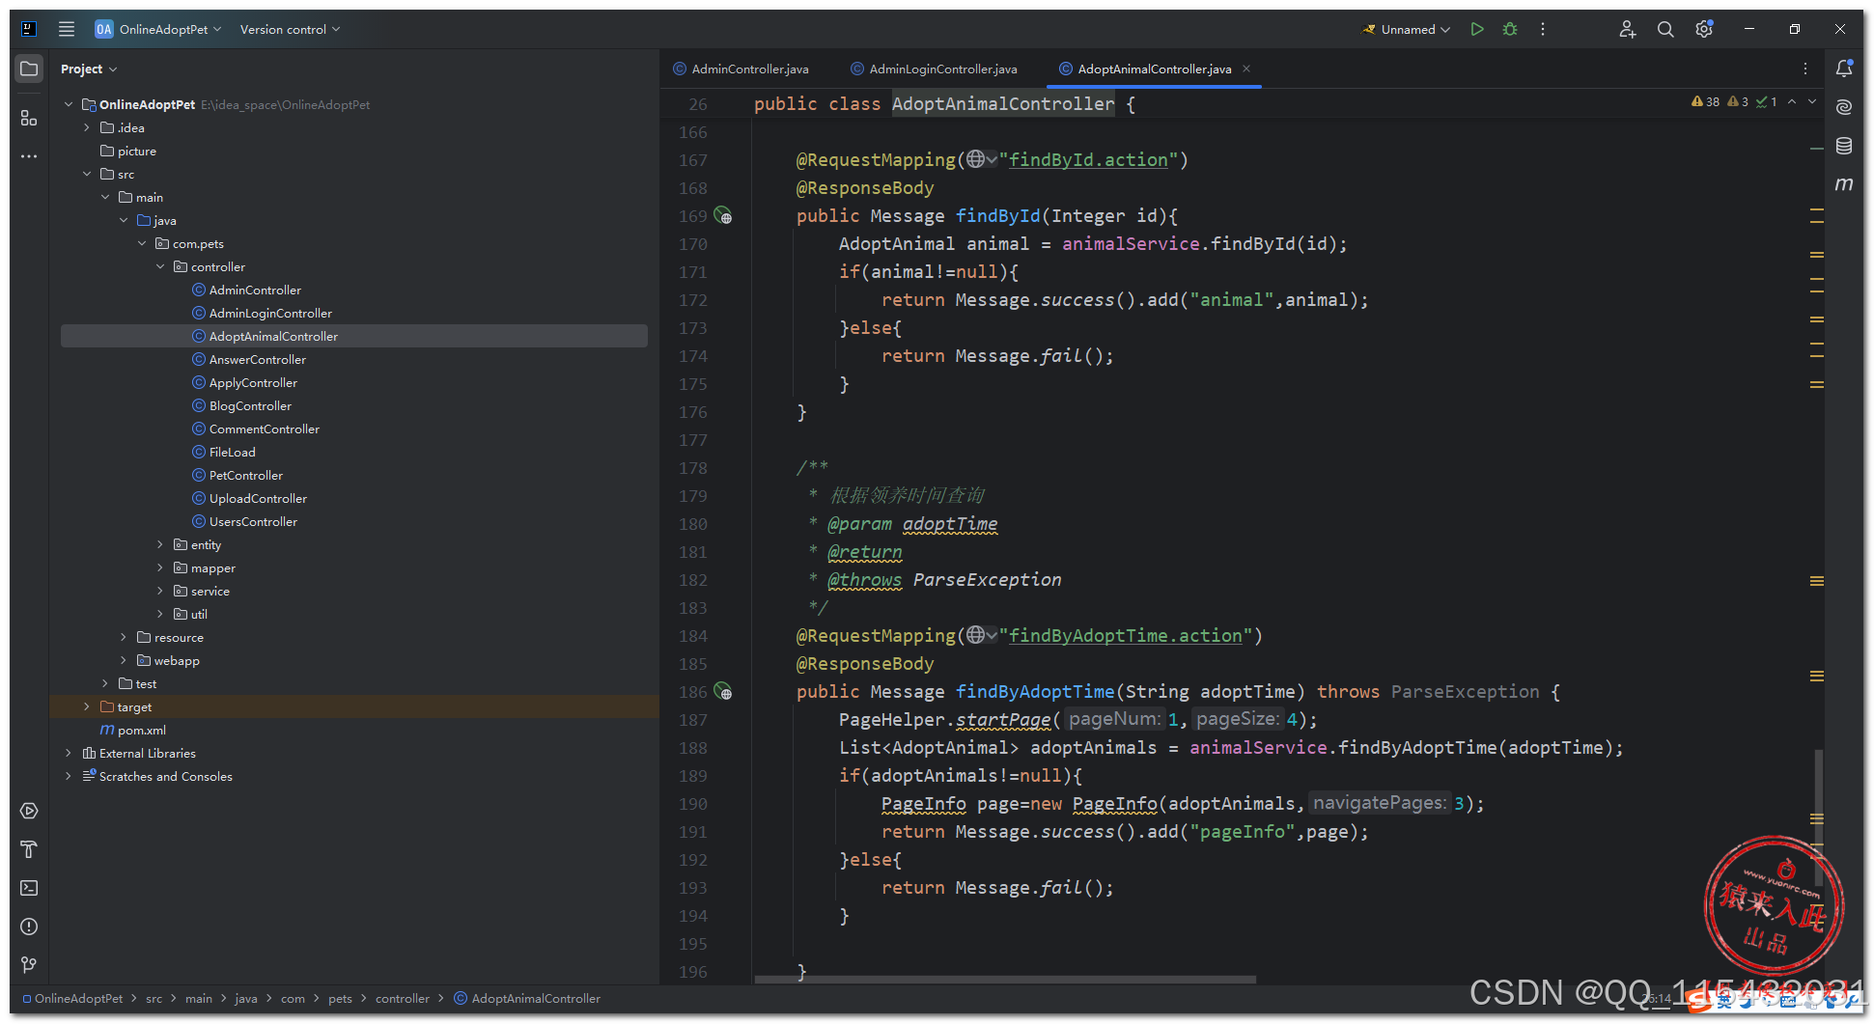Viewport: 1874px width, 1024px height.
Task: Expand the target folder
Action: [x=87, y=706]
